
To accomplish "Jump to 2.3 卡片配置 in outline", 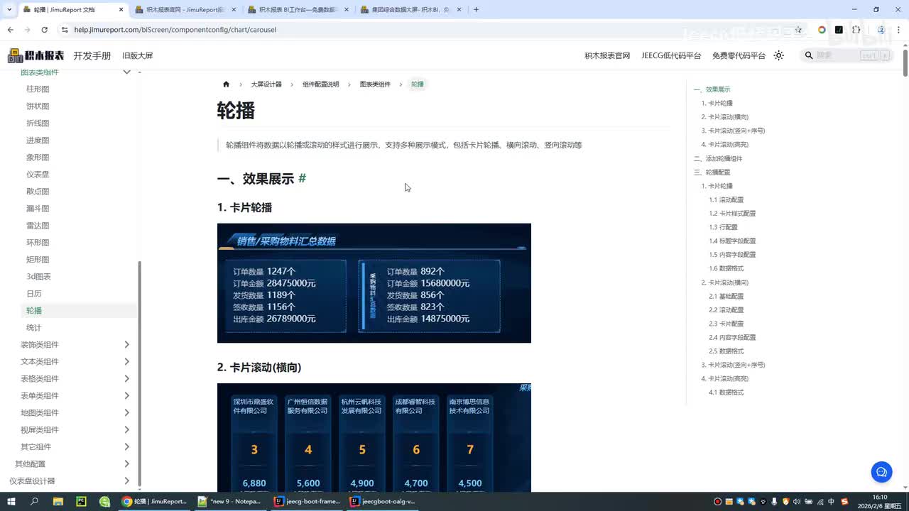I will click(726, 324).
